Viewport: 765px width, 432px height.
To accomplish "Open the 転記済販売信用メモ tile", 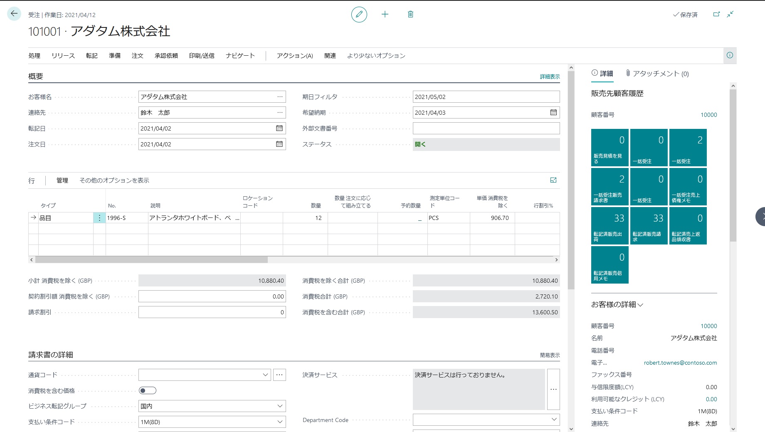I will (610, 265).
